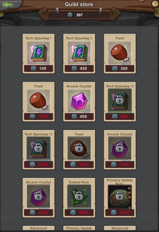
Task: Tap the locked Primary Update Relic icon
Action: tap(120, 197)
